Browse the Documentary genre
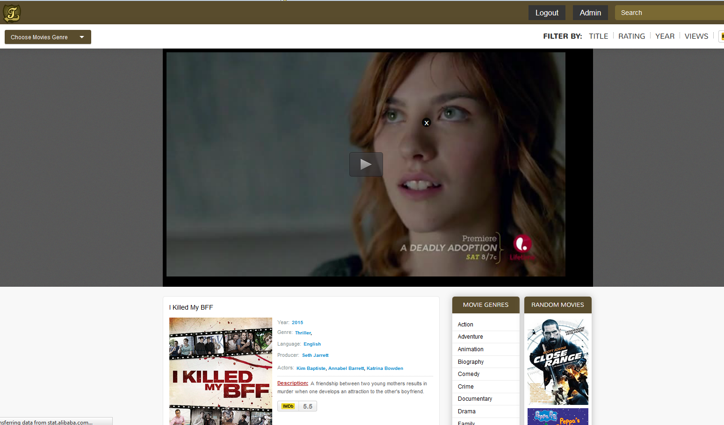This screenshot has height=425, width=724. [x=475, y=399]
